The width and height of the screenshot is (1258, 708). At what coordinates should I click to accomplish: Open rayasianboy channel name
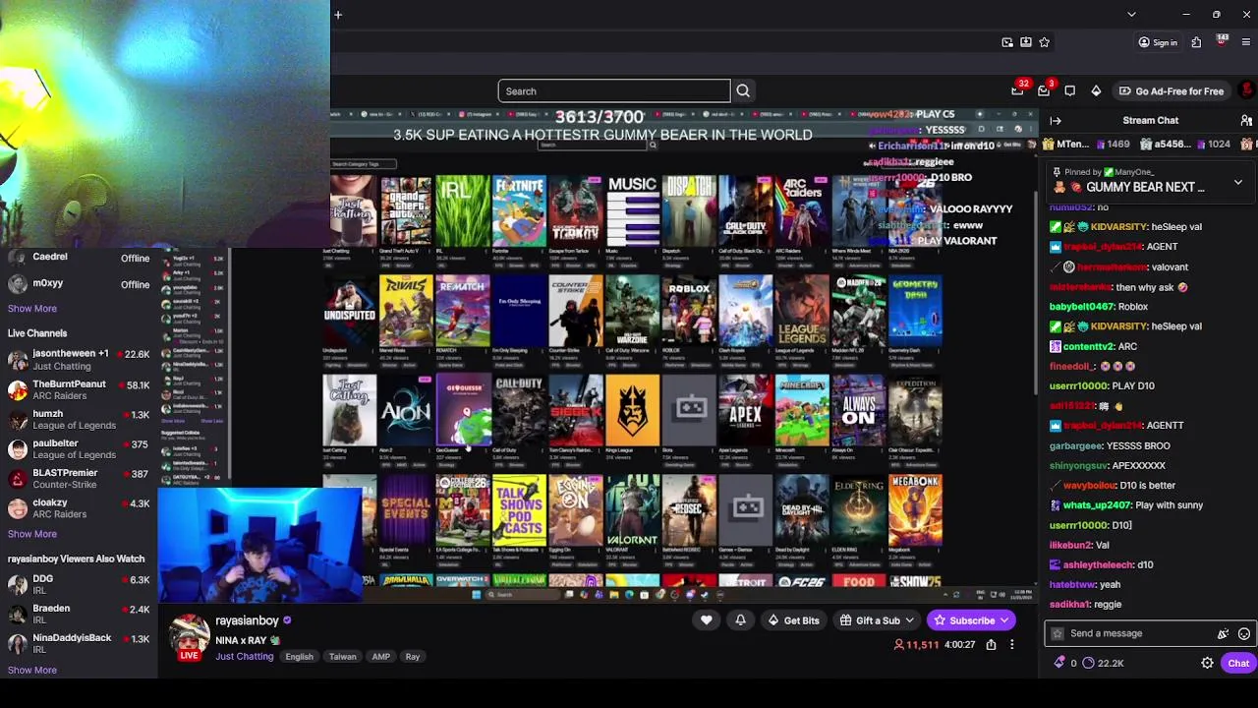247,621
